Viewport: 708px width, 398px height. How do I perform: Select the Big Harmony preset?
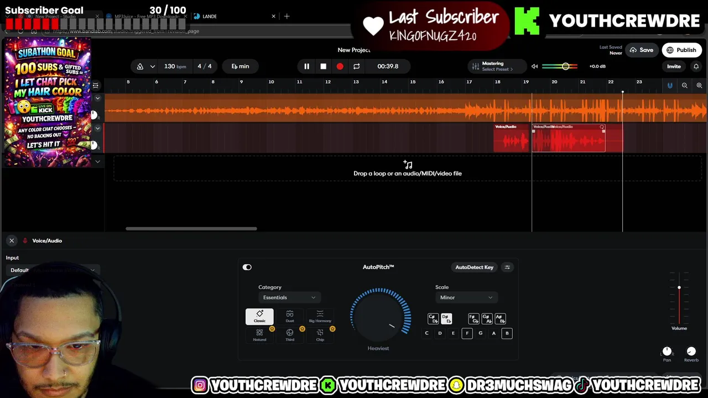tap(320, 317)
